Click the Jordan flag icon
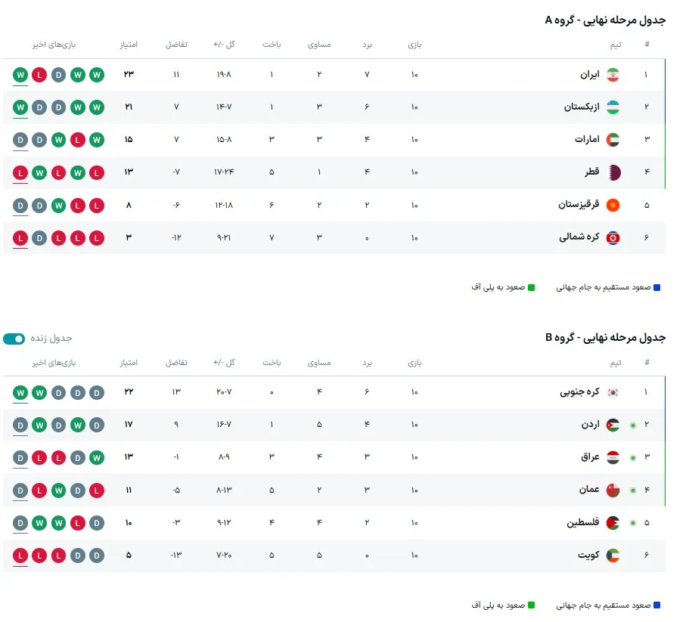This screenshot has height=622, width=686. click(x=614, y=425)
